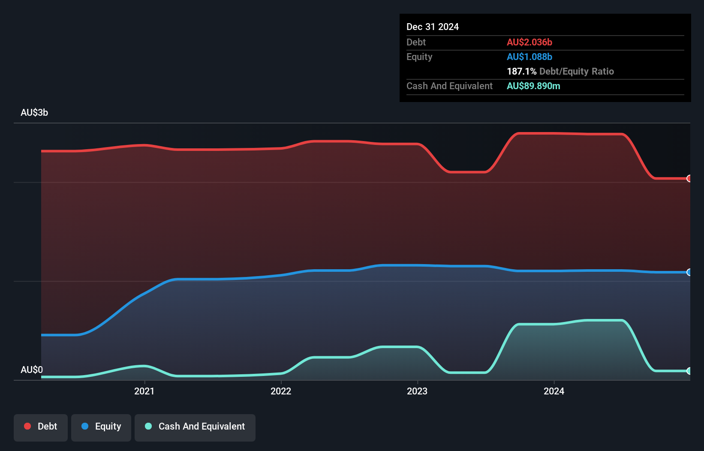Click the blue Equity legend dot

(85, 426)
